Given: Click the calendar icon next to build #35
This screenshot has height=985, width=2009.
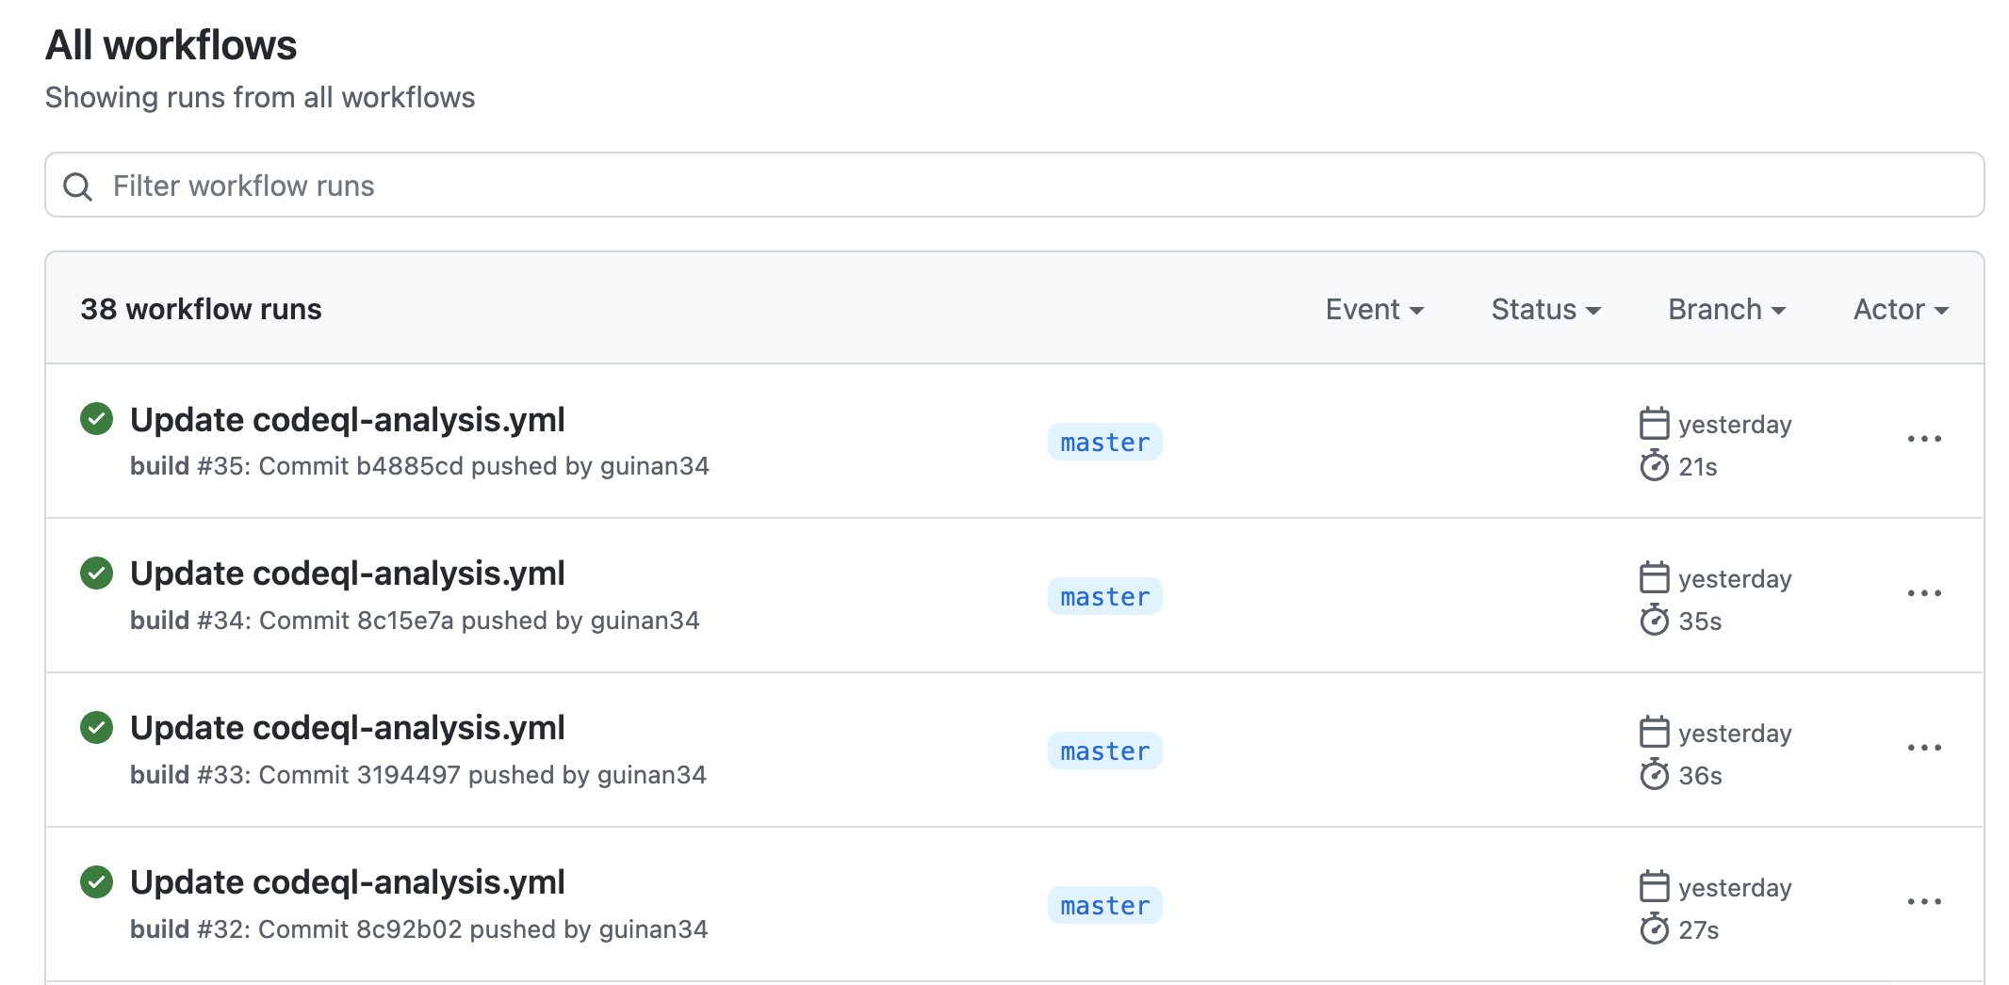Looking at the screenshot, I should click(x=1656, y=424).
